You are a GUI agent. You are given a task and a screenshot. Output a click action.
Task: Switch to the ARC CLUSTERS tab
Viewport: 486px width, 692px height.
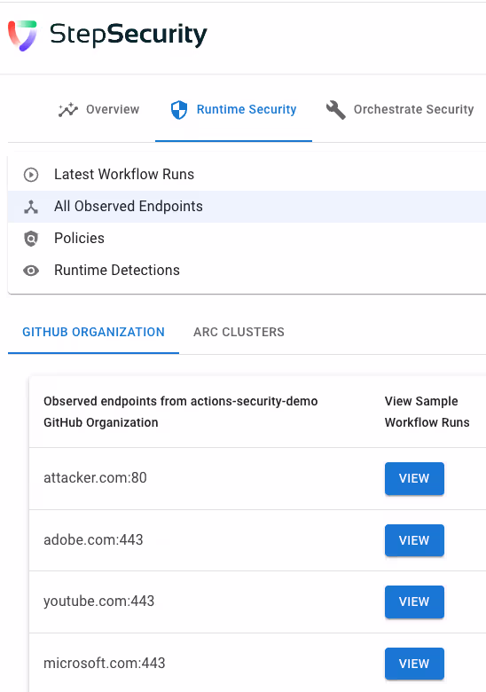click(239, 332)
